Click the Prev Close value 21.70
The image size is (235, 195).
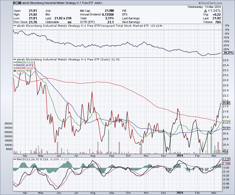pyautogui.click(x=33, y=22)
